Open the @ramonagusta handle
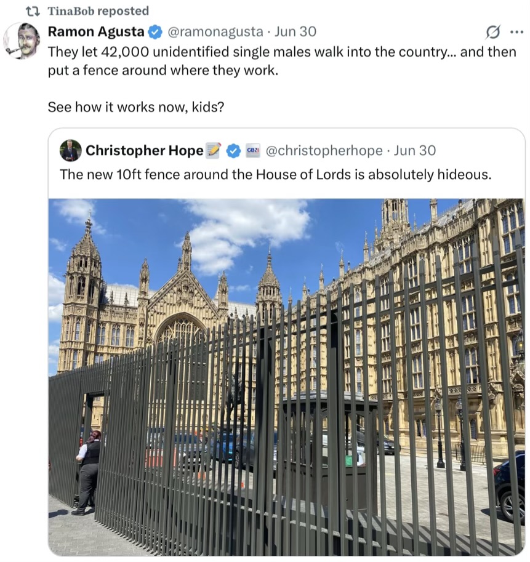The image size is (530, 562). (215, 32)
